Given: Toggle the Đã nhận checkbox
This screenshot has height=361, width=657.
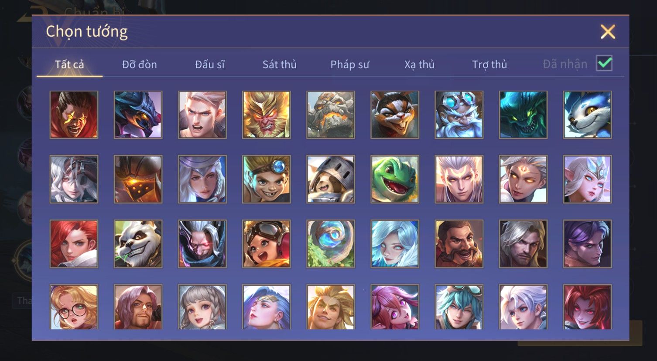Looking at the screenshot, I should tap(604, 64).
